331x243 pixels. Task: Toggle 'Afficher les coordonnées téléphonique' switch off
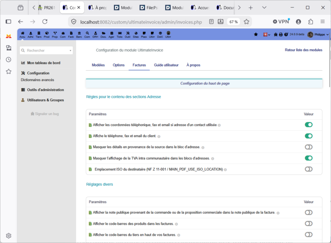click(309, 125)
